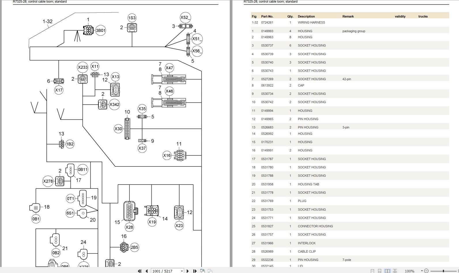Jump to the last page
Screen dimensions: 459x273
pyautogui.click(x=195, y=271)
